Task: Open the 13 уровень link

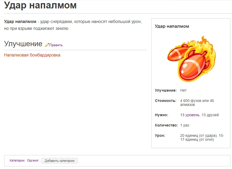Action: tap(190, 115)
